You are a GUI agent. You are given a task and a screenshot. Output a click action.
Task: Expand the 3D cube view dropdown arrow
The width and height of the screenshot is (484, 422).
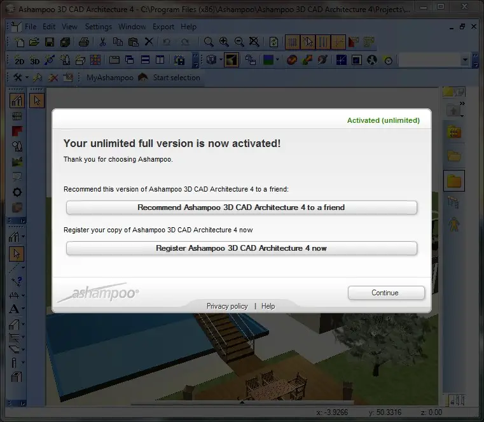[221, 60]
